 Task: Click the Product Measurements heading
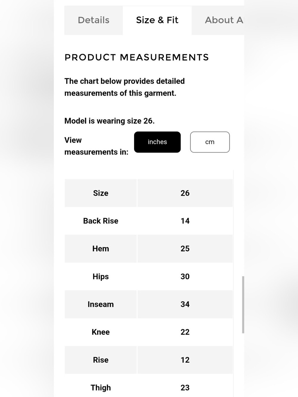click(x=137, y=57)
